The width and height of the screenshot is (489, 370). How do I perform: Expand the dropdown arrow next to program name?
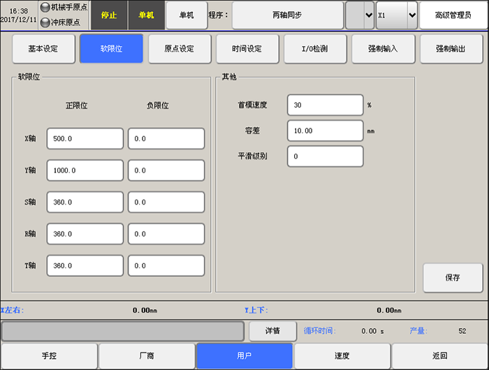tap(360, 15)
